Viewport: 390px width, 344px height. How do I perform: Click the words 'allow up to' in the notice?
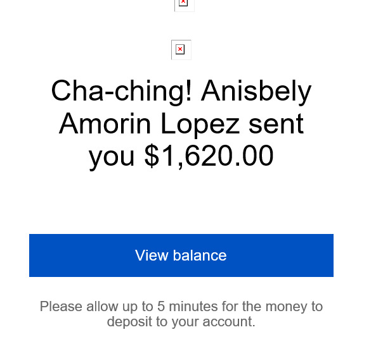point(120,307)
